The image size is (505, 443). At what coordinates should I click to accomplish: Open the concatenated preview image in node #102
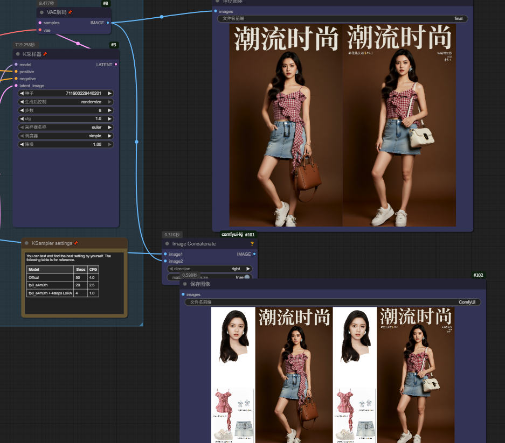click(333, 375)
